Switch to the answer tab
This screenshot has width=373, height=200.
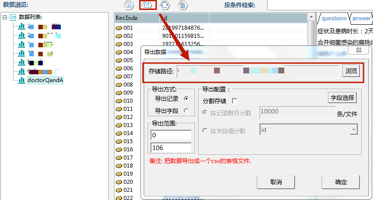pyautogui.click(x=361, y=18)
